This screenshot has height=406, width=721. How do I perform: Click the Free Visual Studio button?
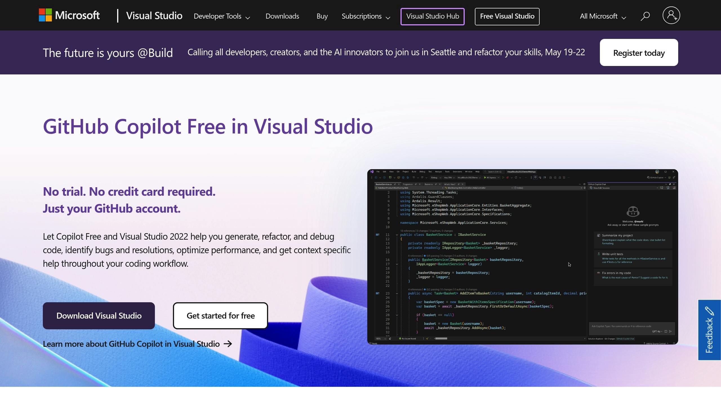point(507,16)
